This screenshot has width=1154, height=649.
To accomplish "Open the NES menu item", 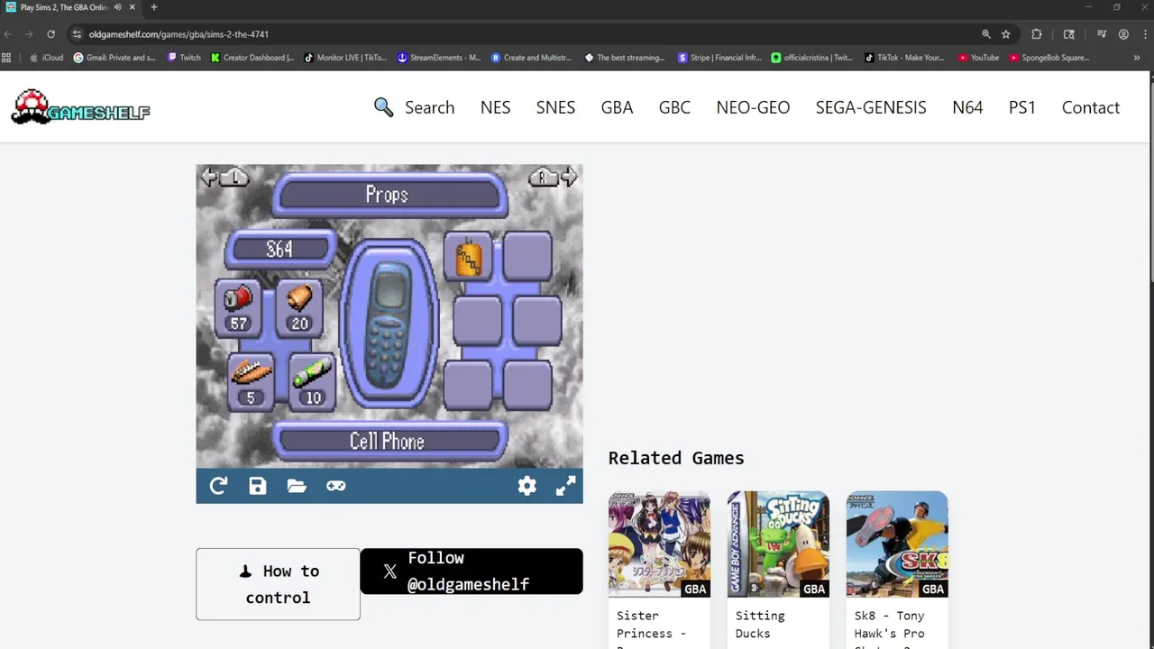I will tap(495, 107).
